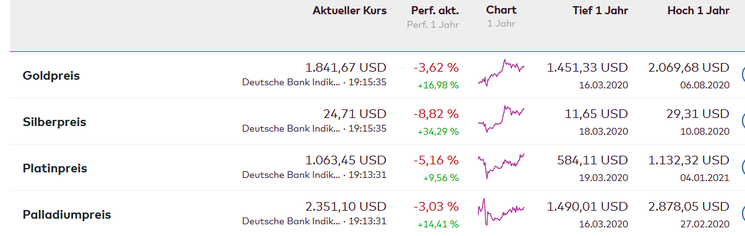745x236 pixels.
Task: Select Palladiumpreis price 2.351,10 USD
Action: 346,206
